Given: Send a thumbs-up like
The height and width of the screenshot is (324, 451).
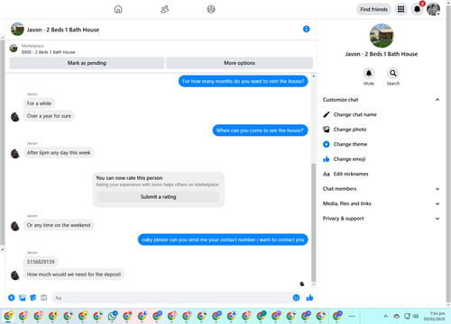Looking at the screenshot, I should click(x=309, y=298).
